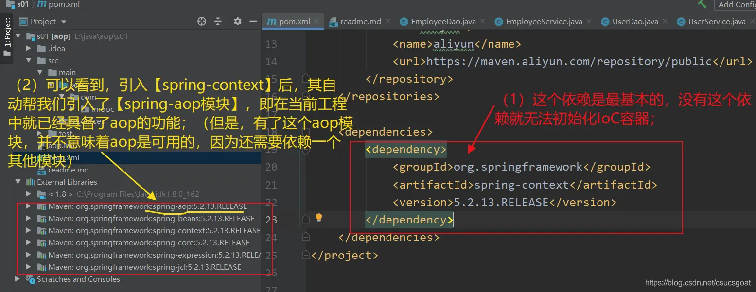This screenshot has width=756, height=292.
Task: Click the <dependencies> opening tag
Action: pos(385,132)
